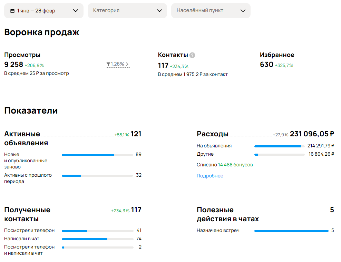Click the Новые и опубликованные заново progress bar

click(x=97, y=155)
